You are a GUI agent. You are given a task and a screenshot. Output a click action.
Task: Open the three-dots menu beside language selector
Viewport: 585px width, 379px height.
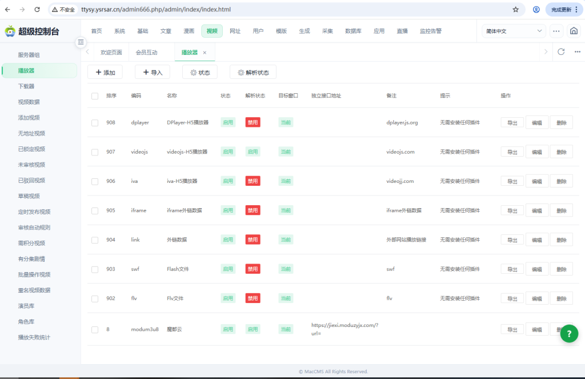tap(556, 31)
